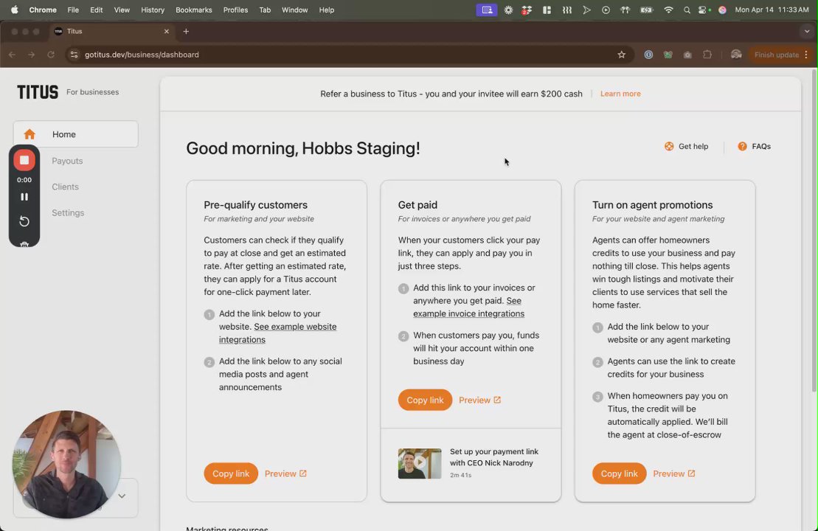The width and height of the screenshot is (818, 531).
Task: Open the Chrome File menu
Action: coord(73,10)
